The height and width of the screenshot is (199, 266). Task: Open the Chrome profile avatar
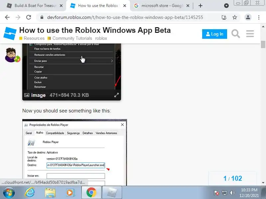[248, 17]
